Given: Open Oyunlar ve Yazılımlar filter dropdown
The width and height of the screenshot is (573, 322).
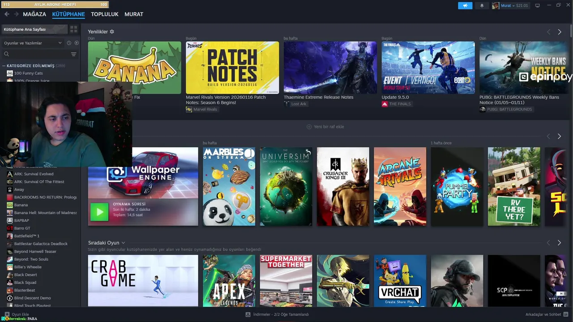Looking at the screenshot, I should click(x=33, y=43).
